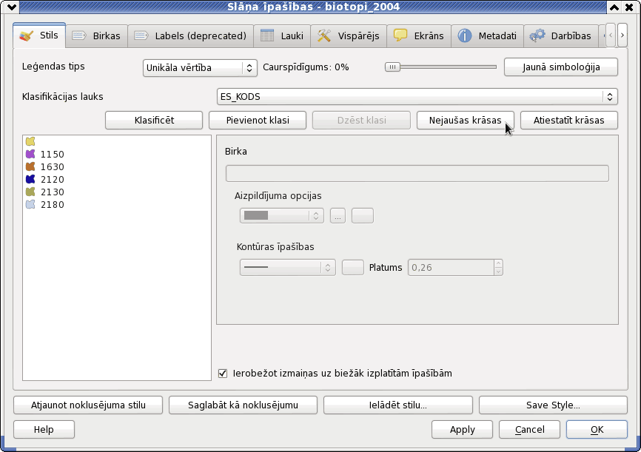The image size is (641, 452).
Task: Click Saglabāt kā noklusējumu
Action: 243,405
